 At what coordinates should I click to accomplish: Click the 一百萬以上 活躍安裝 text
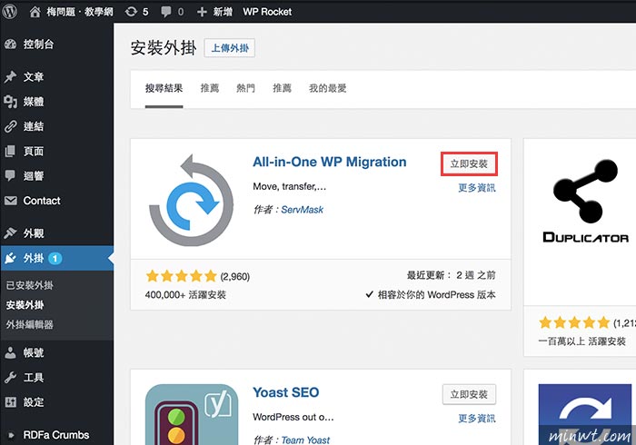click(x=582, y=341)
